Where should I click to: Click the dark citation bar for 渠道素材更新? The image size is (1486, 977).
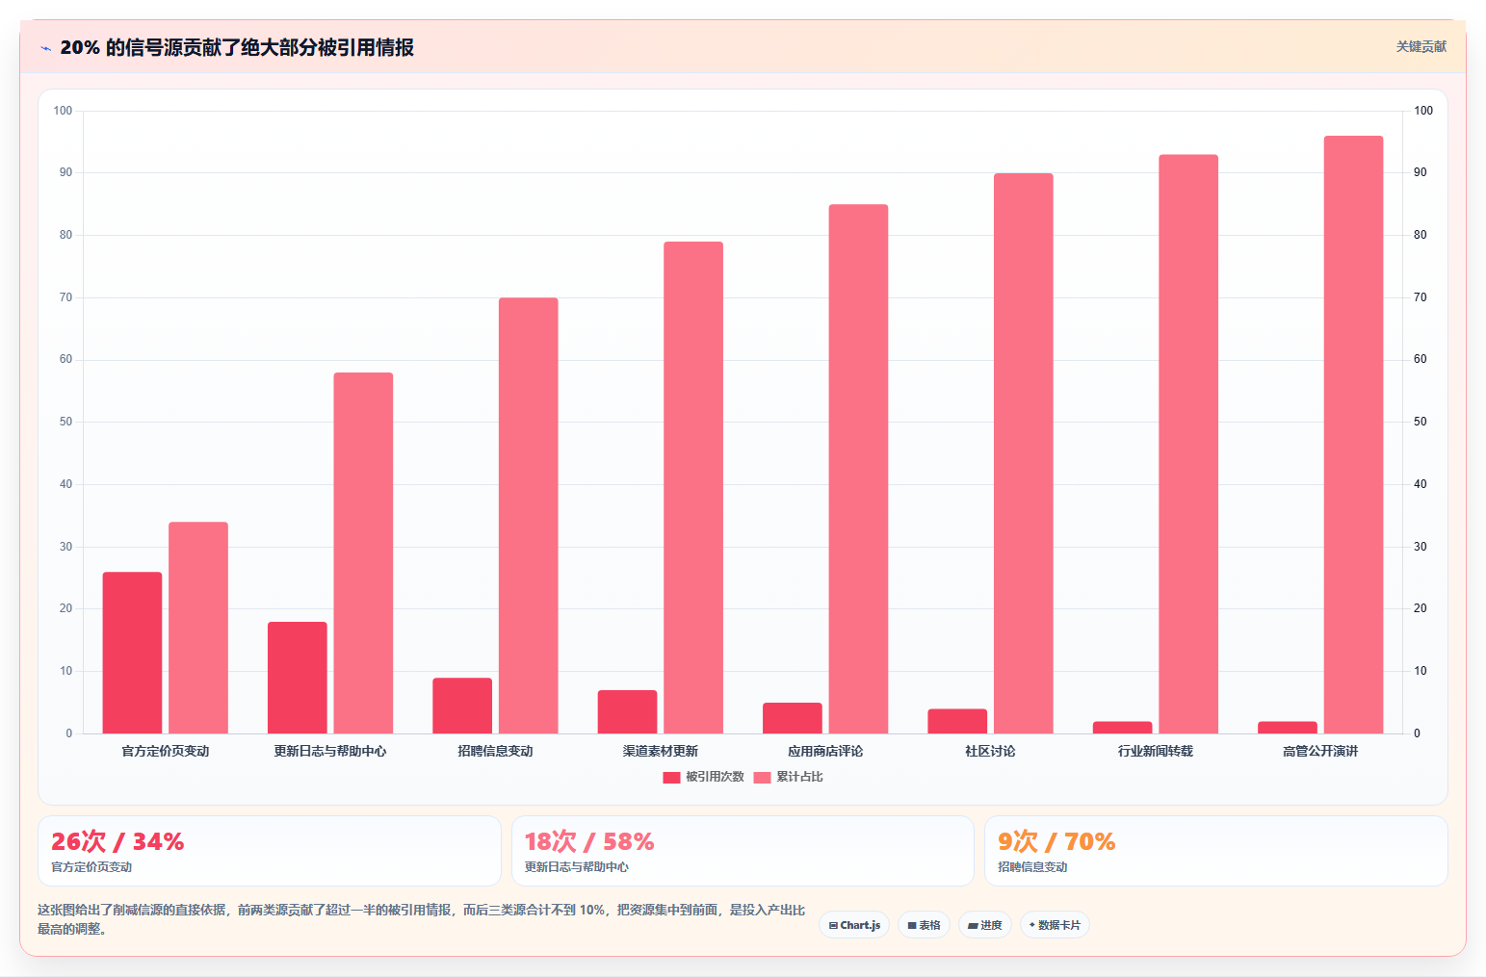627,711
